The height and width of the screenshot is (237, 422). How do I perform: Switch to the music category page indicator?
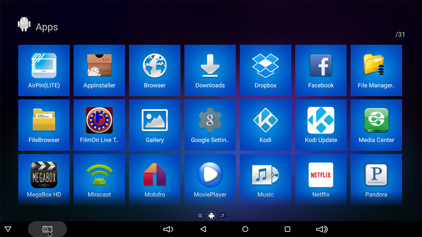point(222,215)
